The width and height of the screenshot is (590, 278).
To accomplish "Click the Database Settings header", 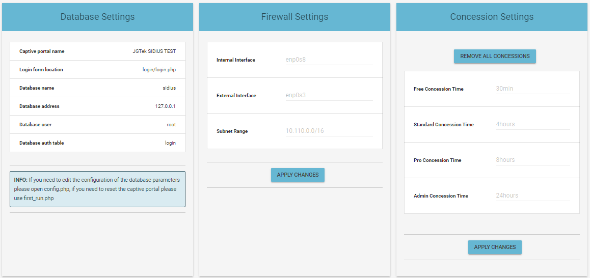I will click(97, 17).
